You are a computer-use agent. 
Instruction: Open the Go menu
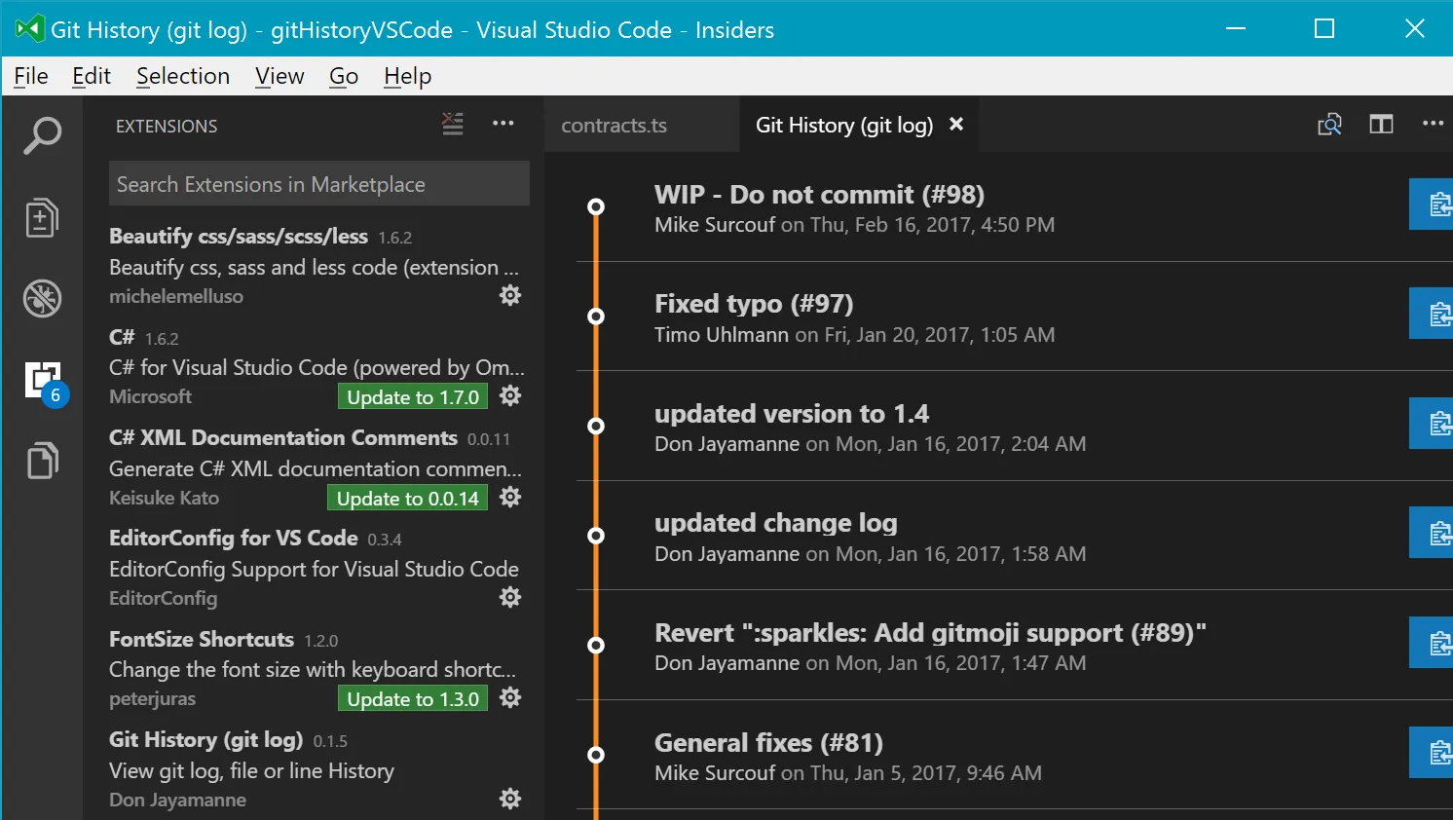pyautogui.click(x=343, y=75)
